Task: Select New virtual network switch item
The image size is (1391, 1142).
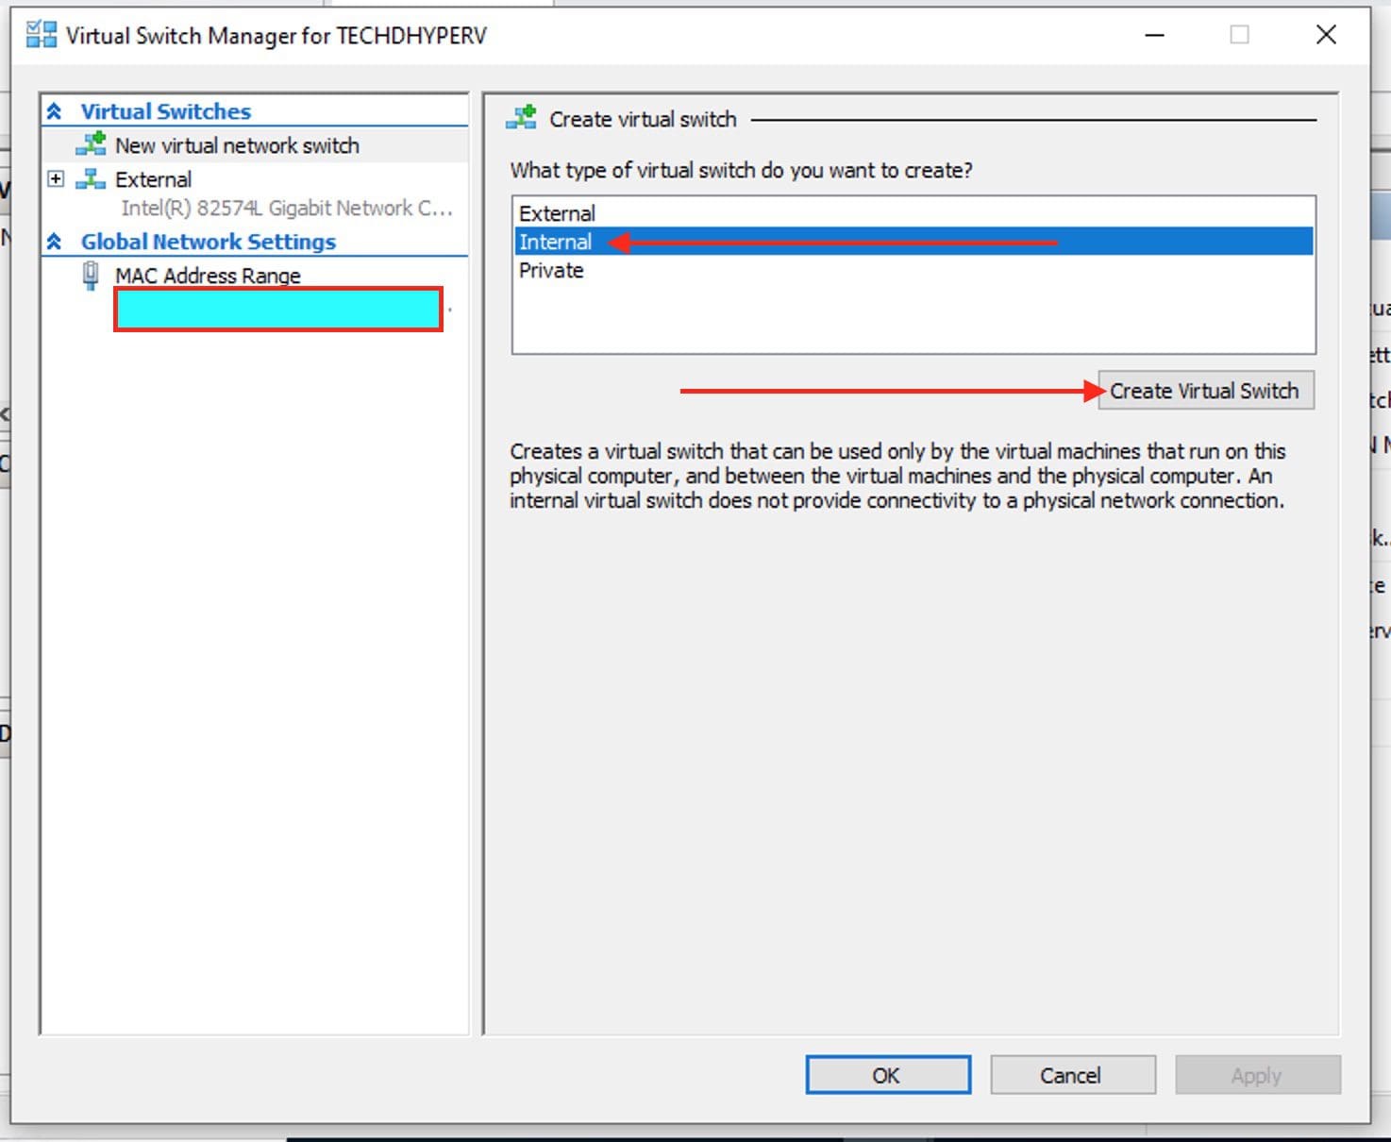Action: [237, 145]
